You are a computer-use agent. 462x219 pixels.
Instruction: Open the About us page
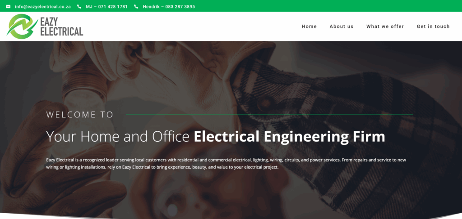click(x=342, y=27)
